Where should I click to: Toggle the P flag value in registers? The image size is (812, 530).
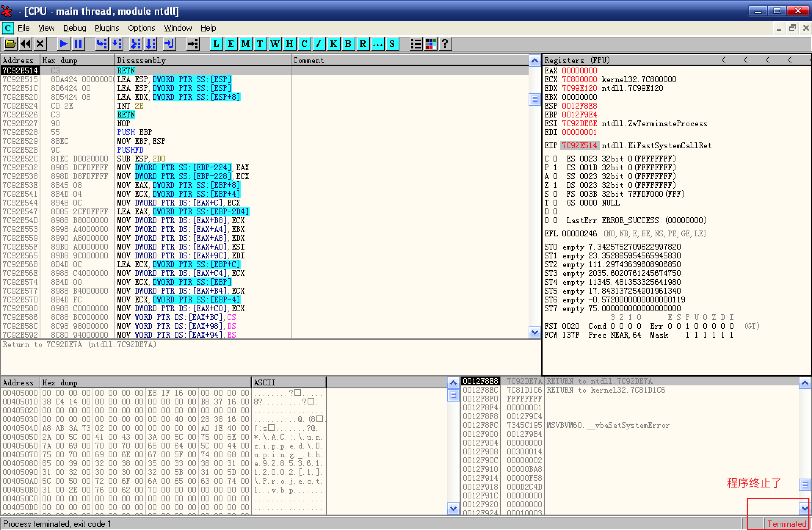click(555, 167)
